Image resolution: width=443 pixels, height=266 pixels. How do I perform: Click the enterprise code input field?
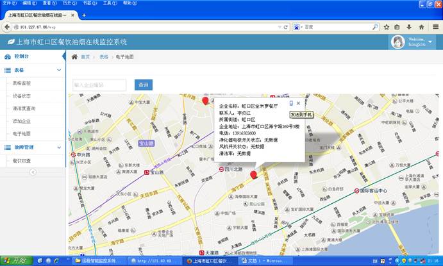click(99, 85)
